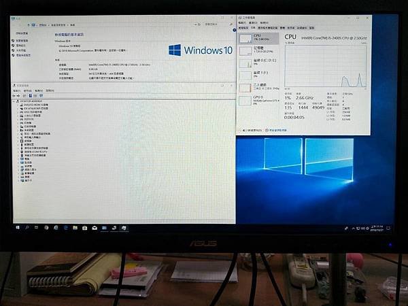Select 磁碟 0 (C: D: E:) graph
This screenshot has height=306, width=408.
[x=258, y=63]
